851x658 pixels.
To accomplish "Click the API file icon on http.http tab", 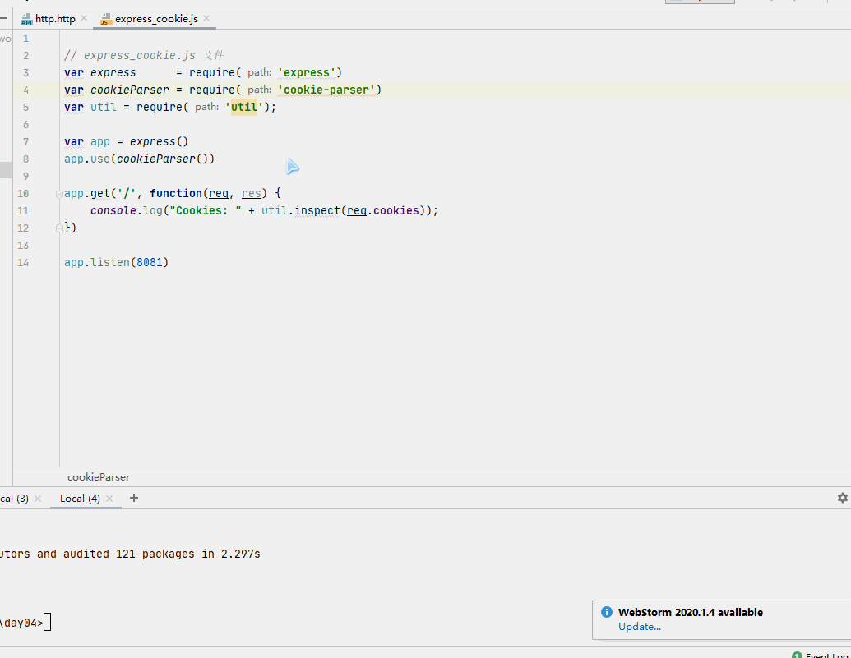I will pos(26,19).
